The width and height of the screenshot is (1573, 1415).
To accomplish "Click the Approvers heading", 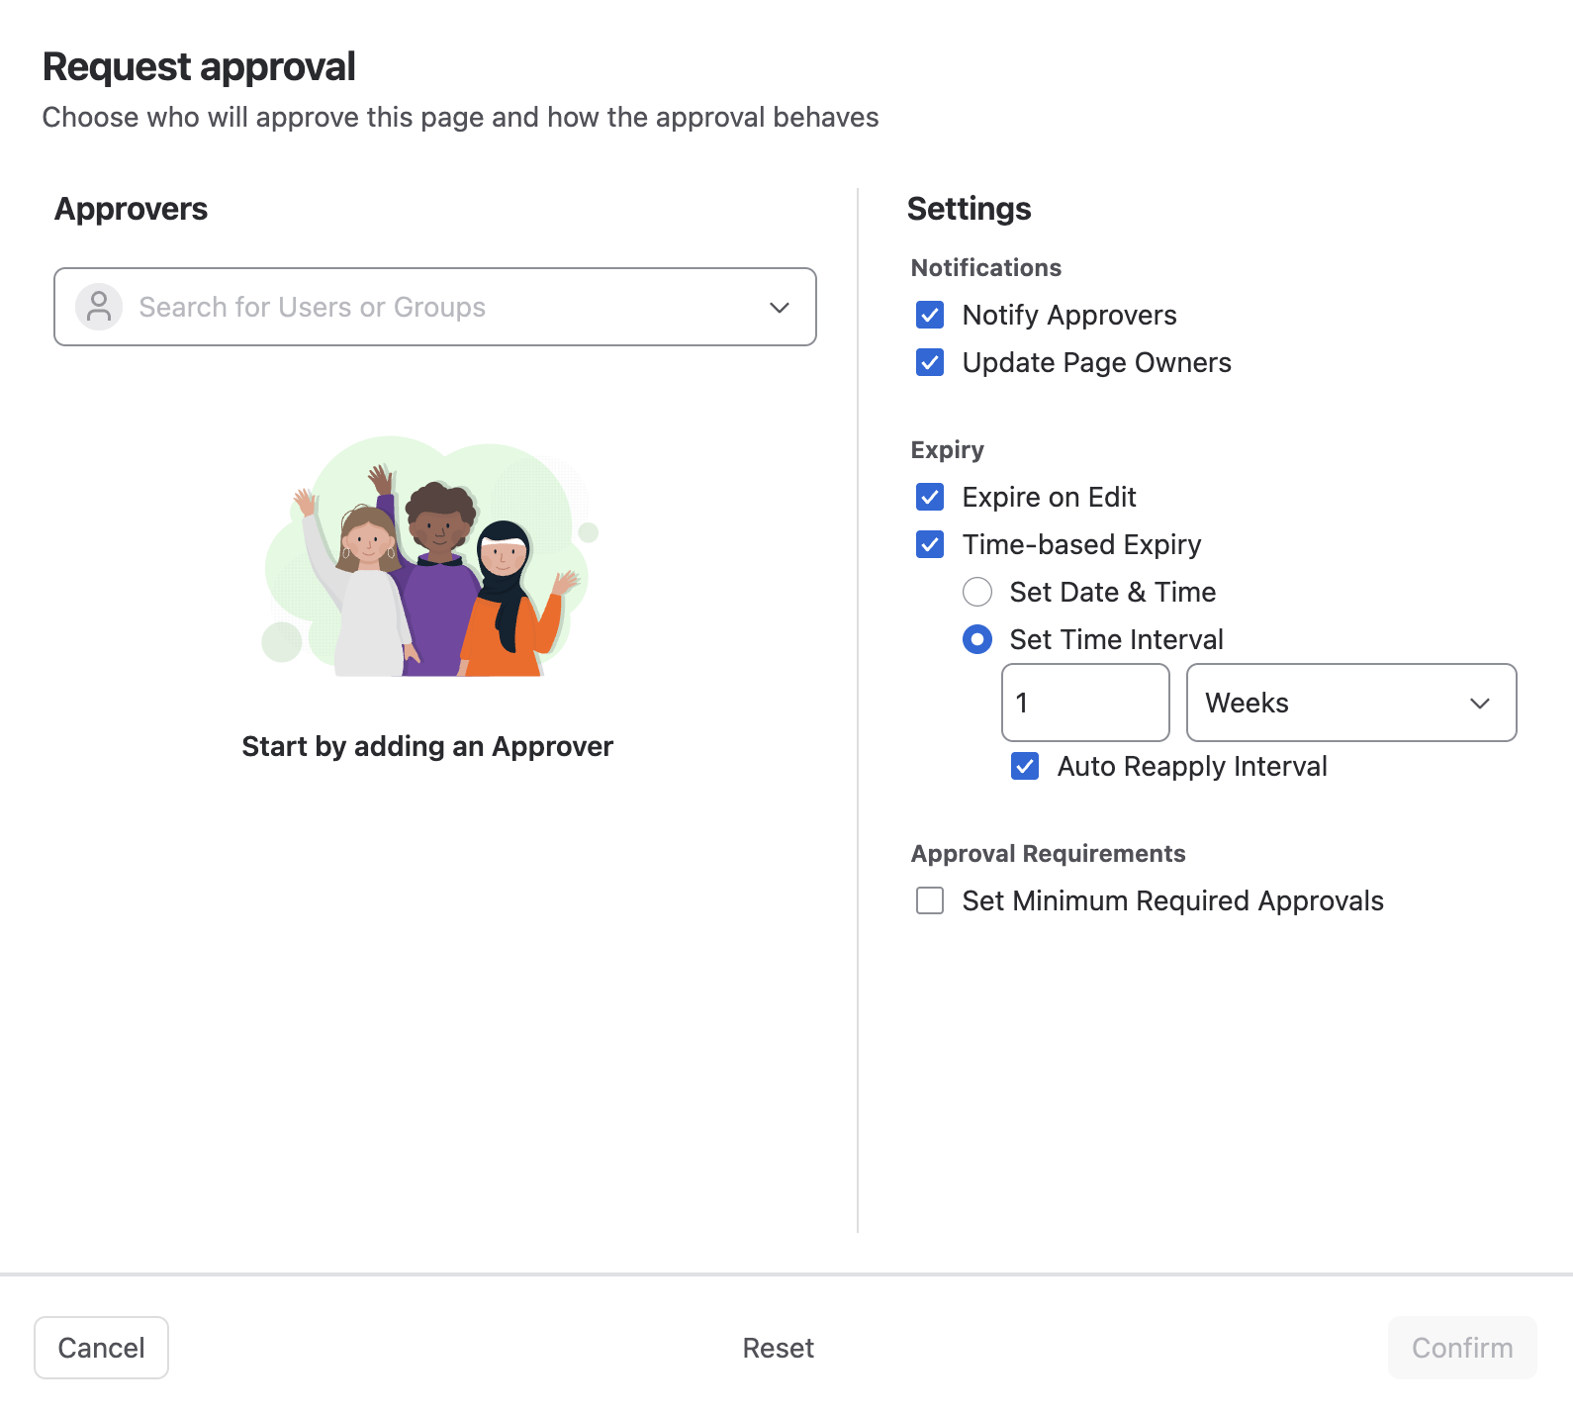I will (x=132, y=209).
